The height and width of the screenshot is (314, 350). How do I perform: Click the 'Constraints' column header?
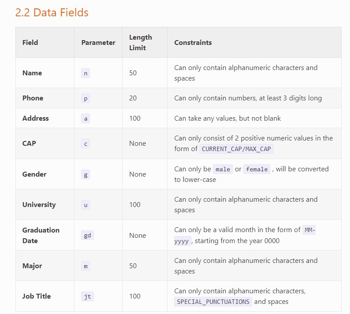[x=193, y=43]
